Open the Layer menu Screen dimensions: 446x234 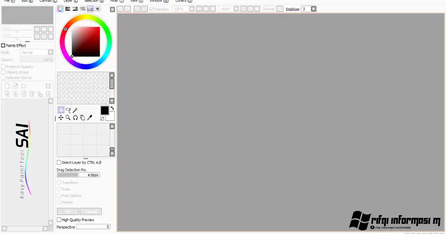tap(71, 1)
